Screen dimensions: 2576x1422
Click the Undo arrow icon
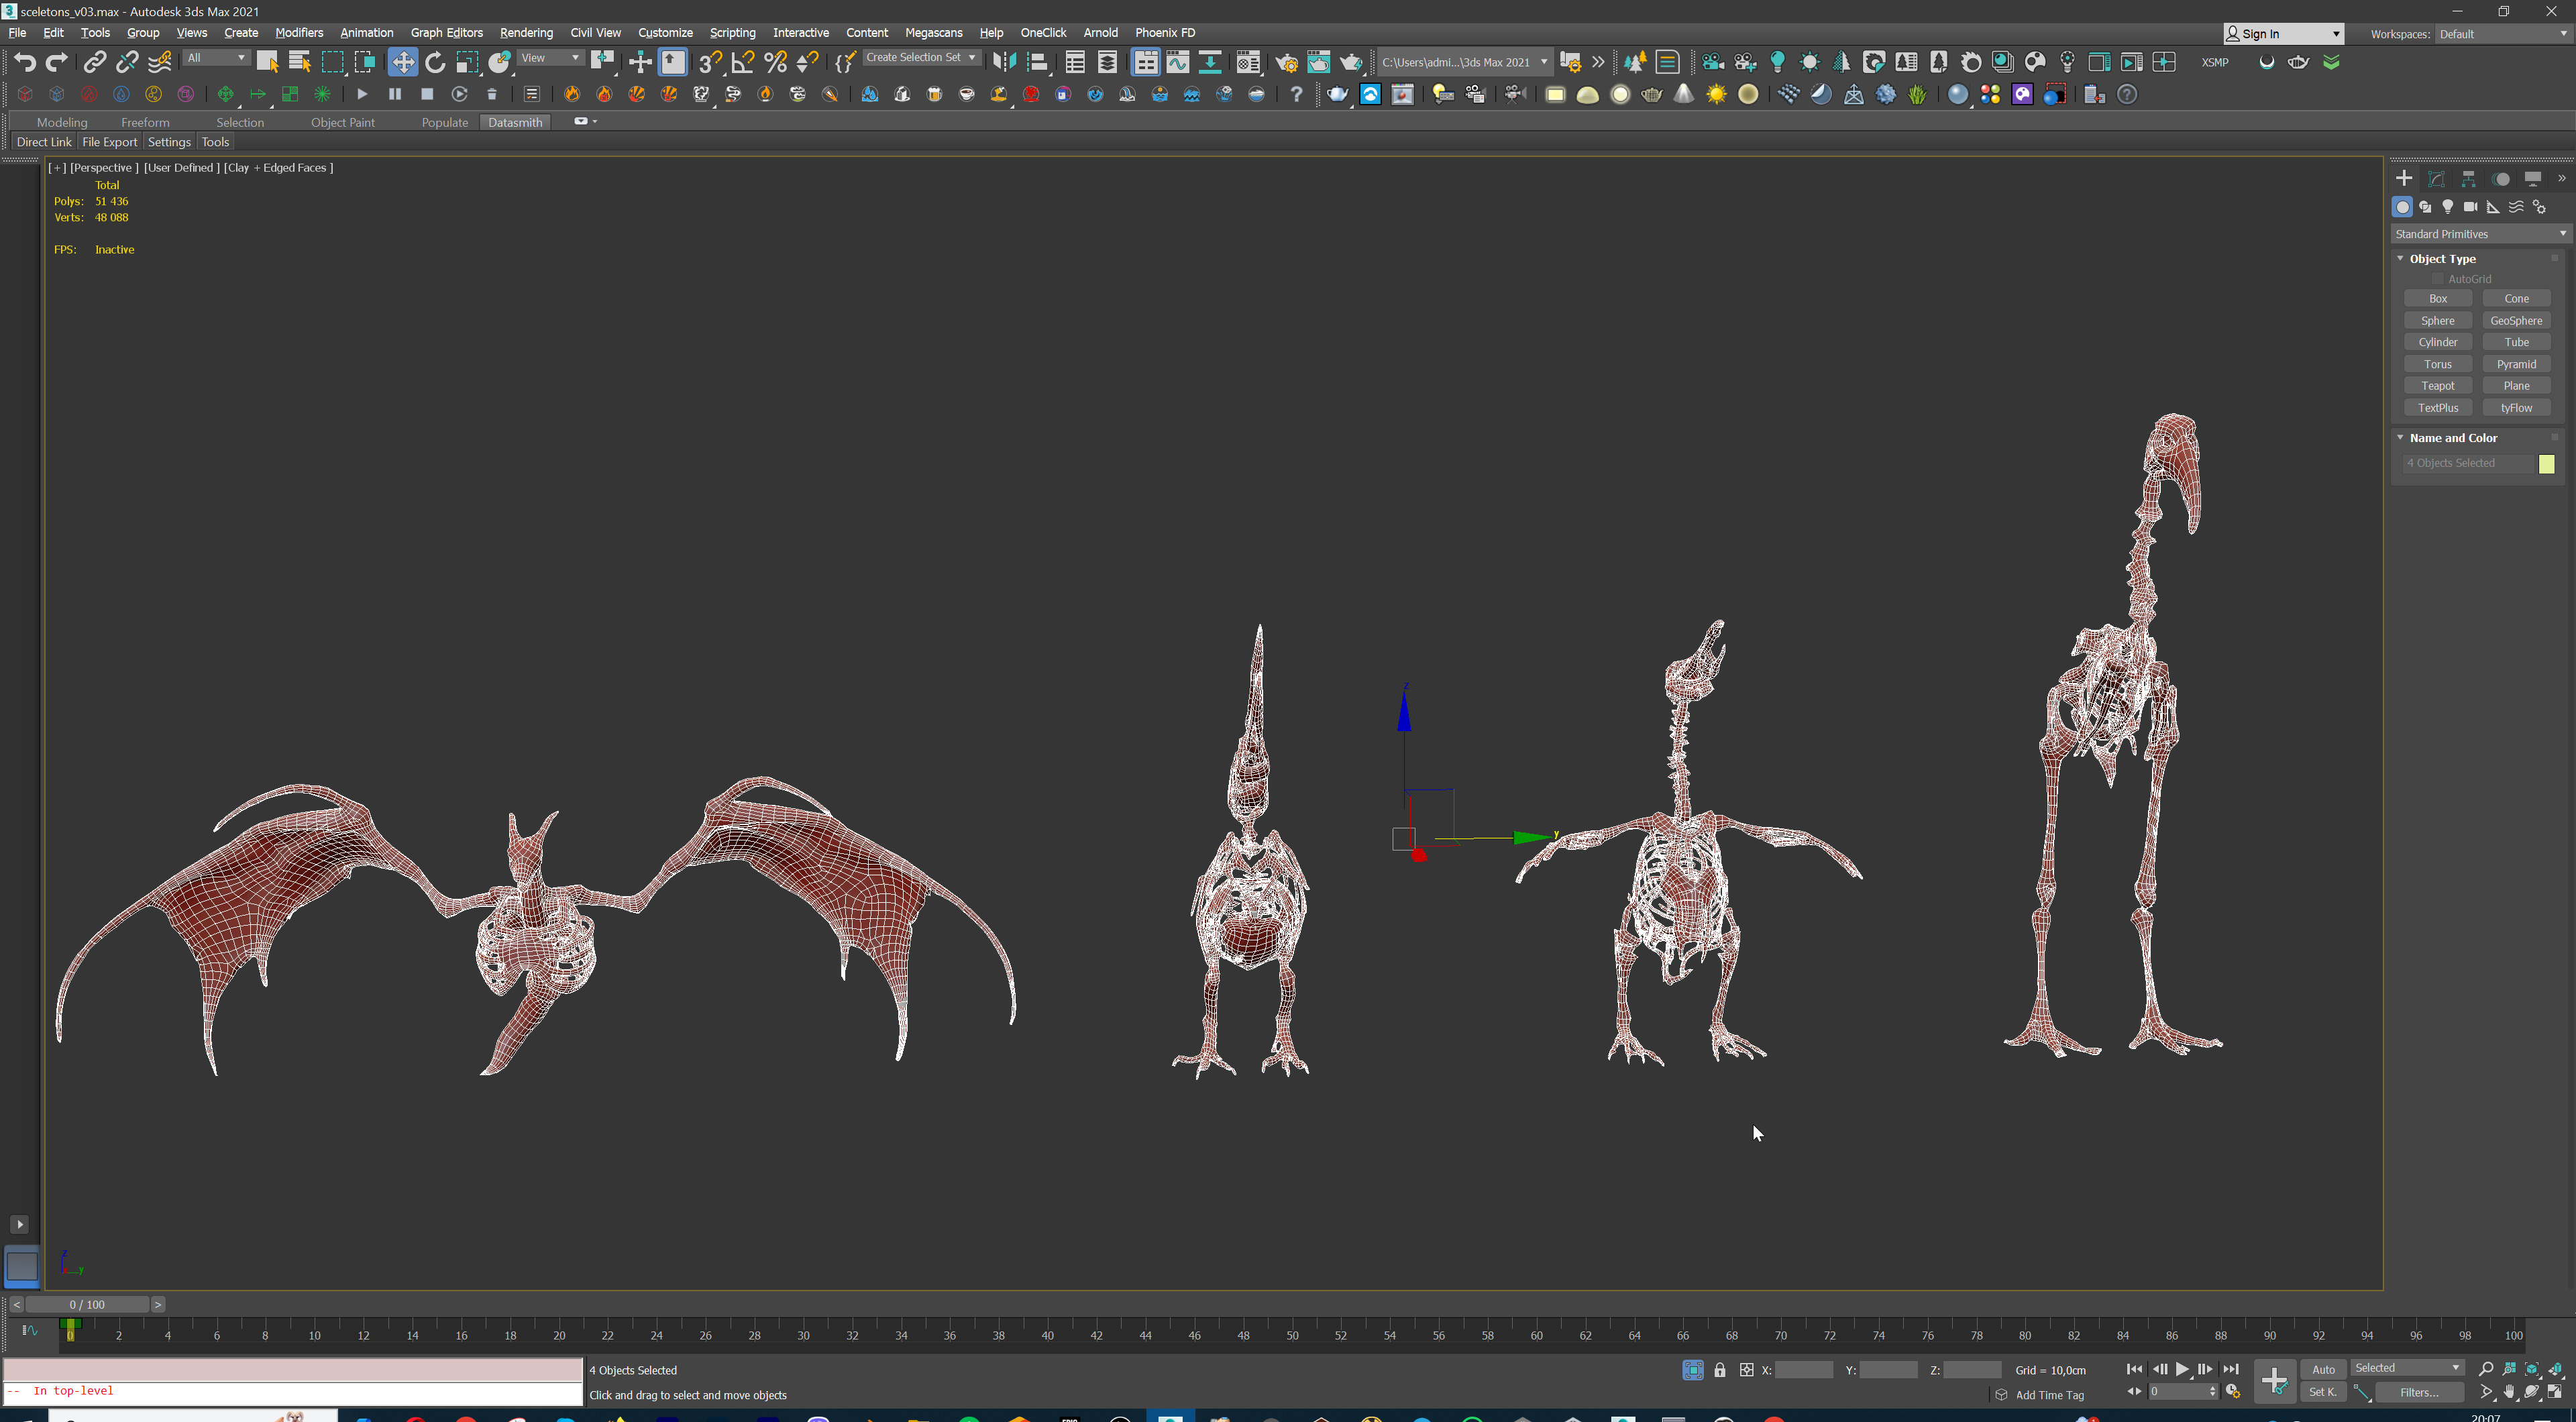[24, 62]
